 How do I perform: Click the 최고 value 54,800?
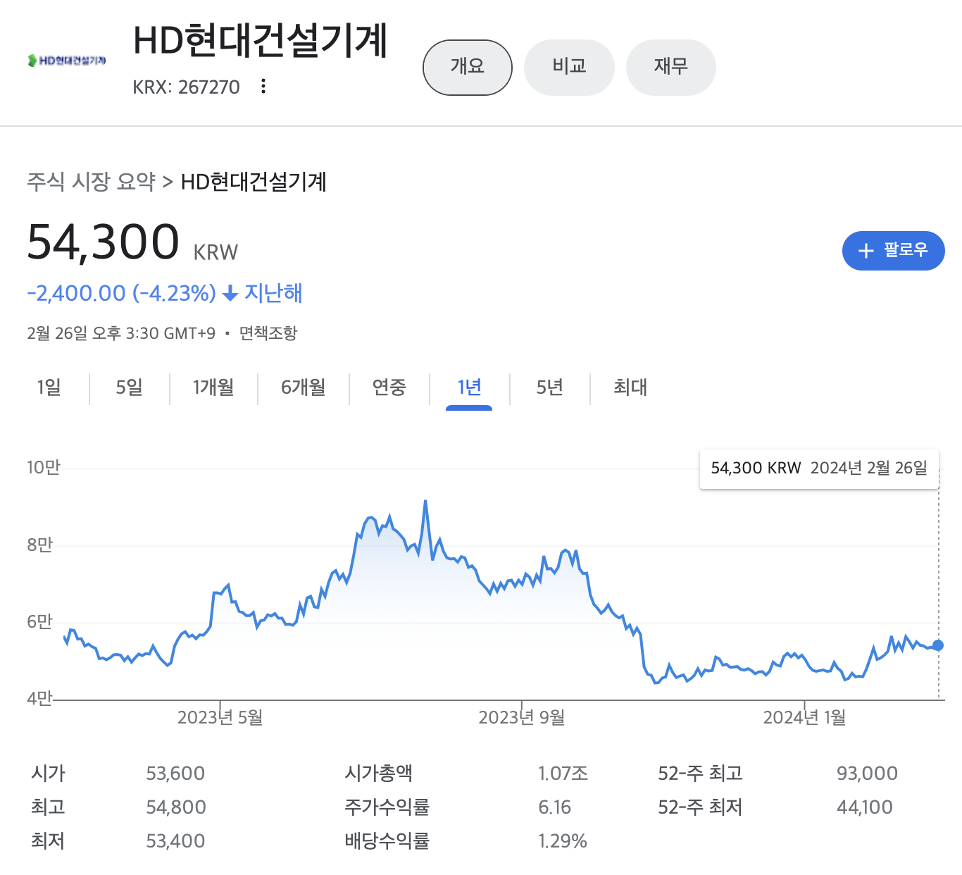pos(176,807)
